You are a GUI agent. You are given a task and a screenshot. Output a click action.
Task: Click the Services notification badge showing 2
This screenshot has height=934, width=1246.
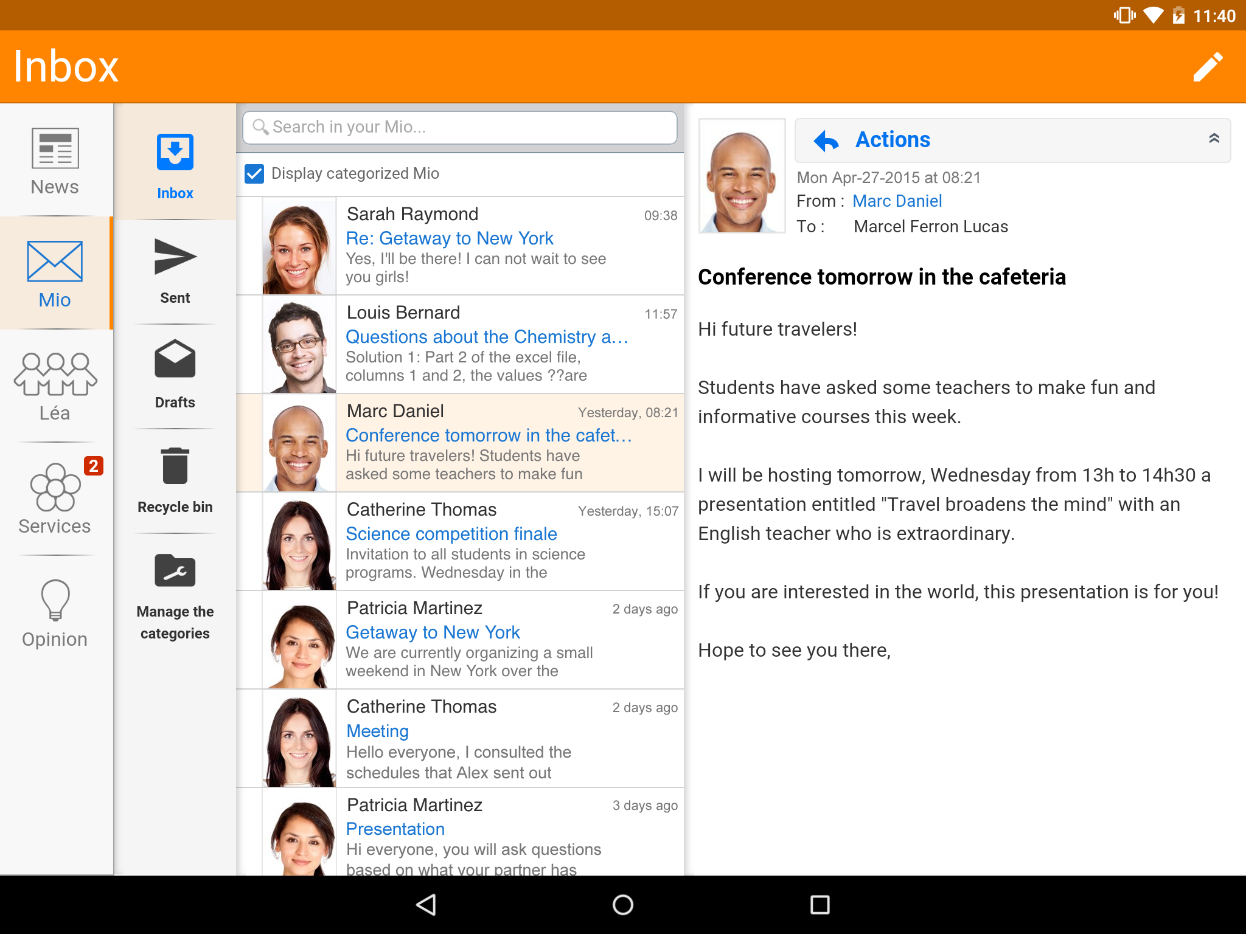pos(93,466)
